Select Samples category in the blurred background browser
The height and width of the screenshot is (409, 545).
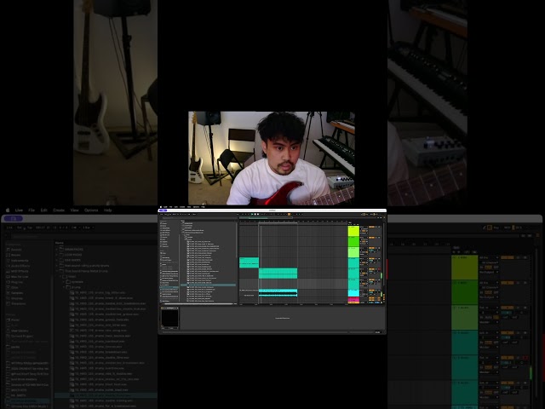coord(14,293)
